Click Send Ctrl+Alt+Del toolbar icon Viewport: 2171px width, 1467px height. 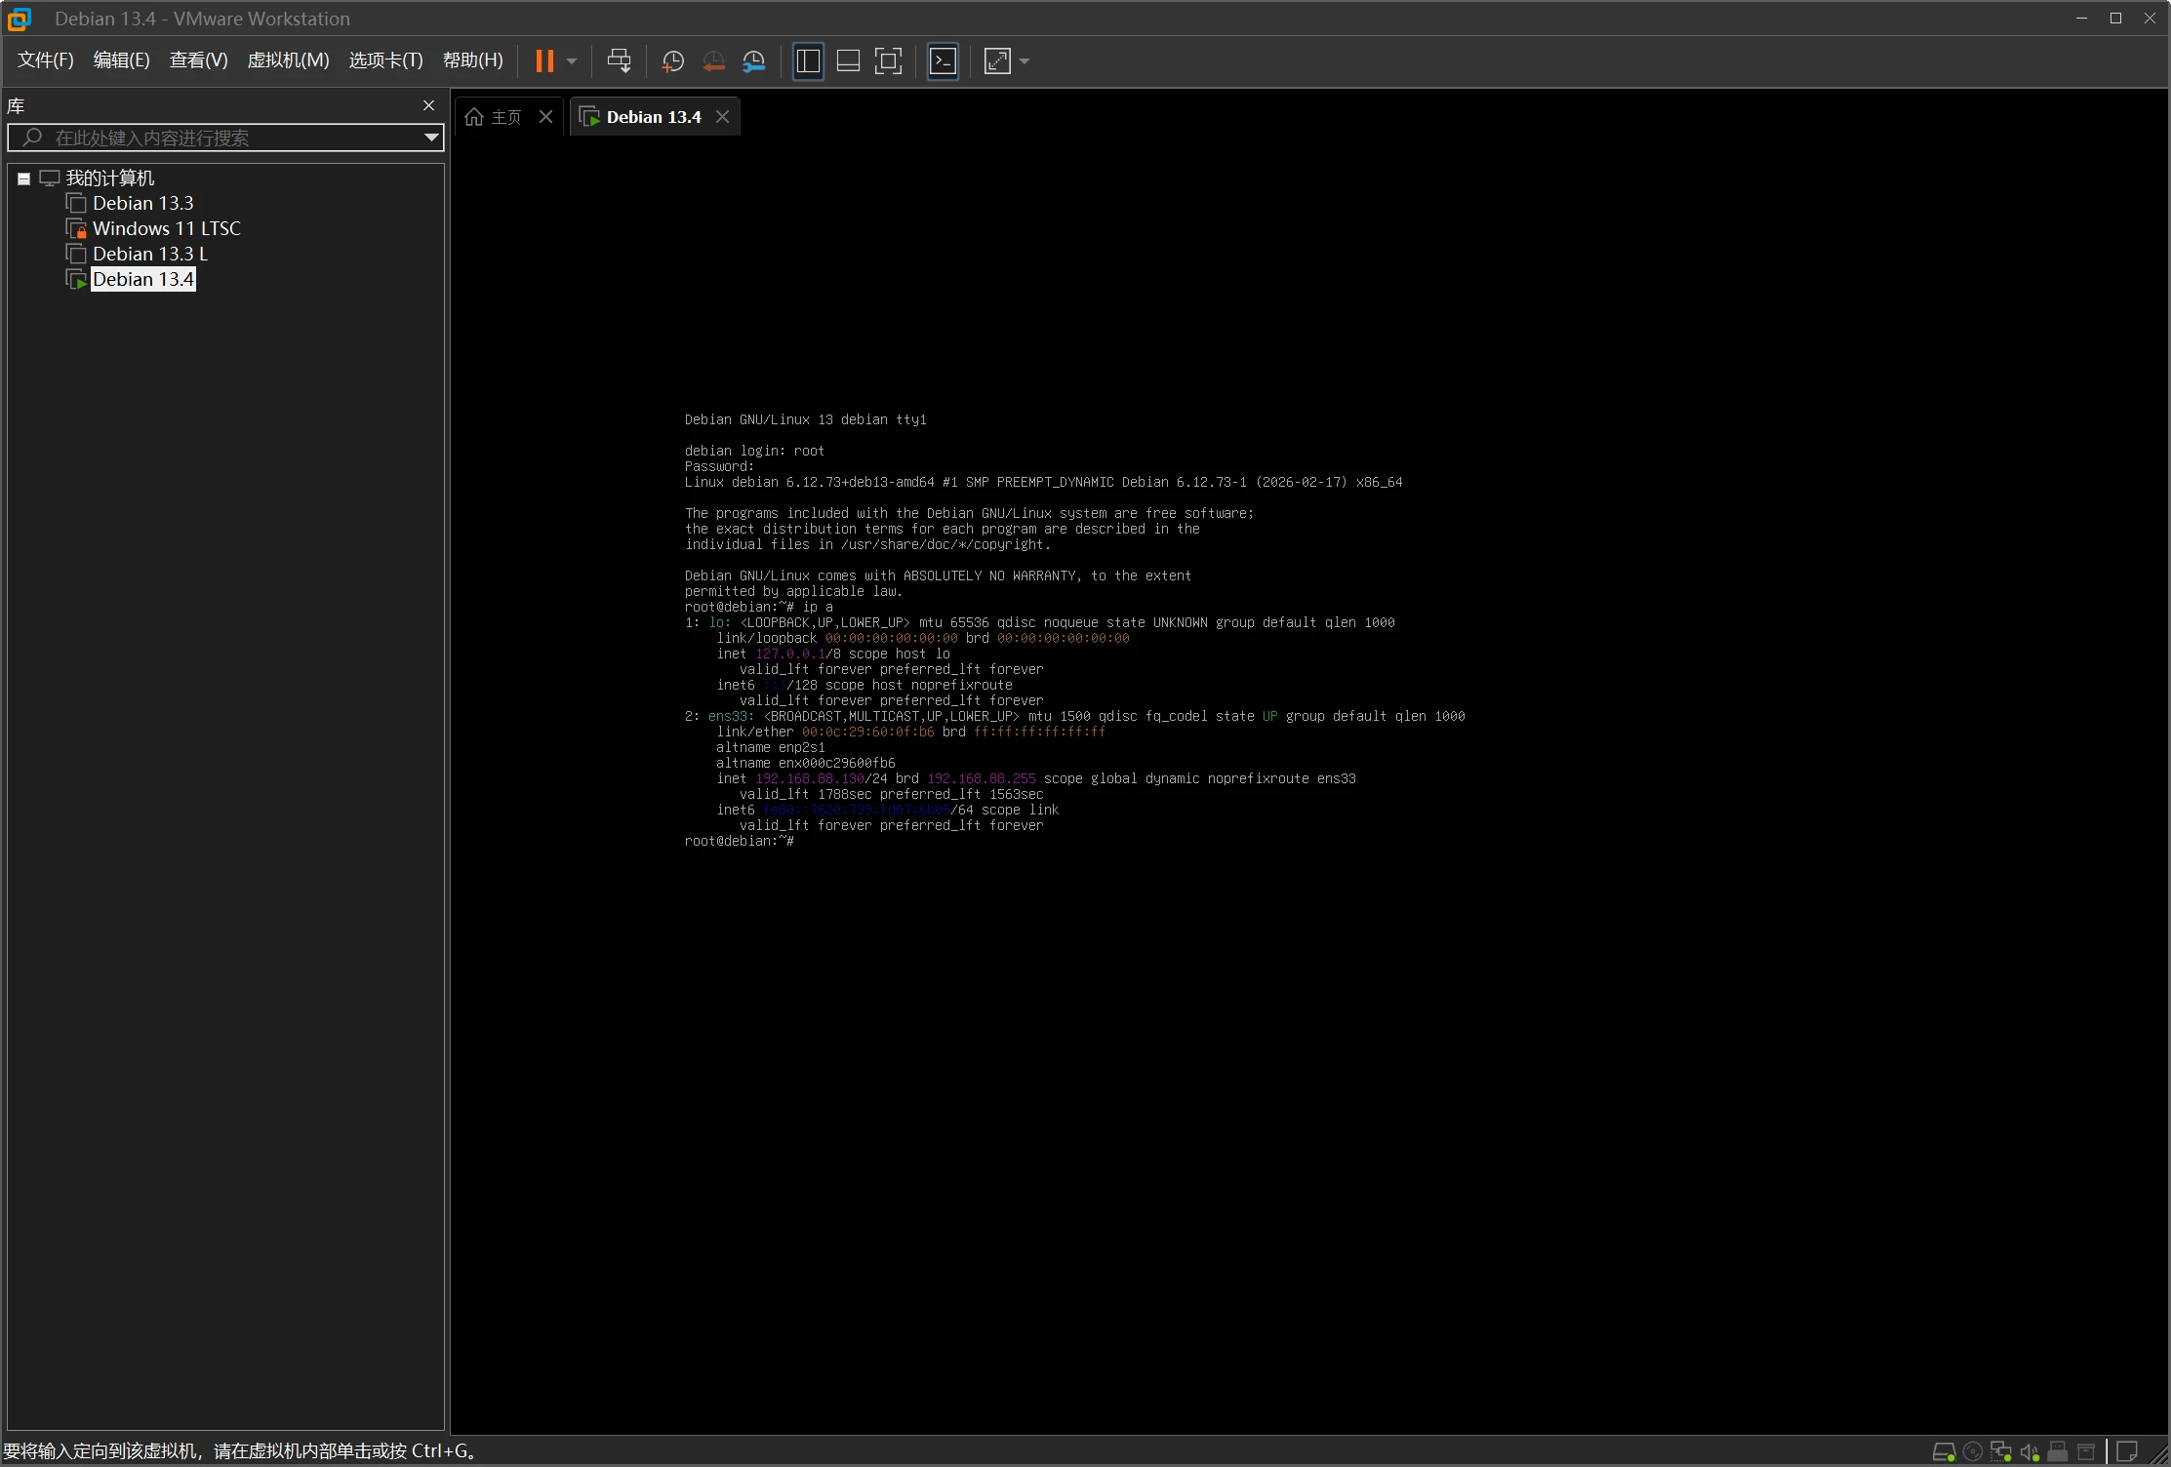[619, 61]
